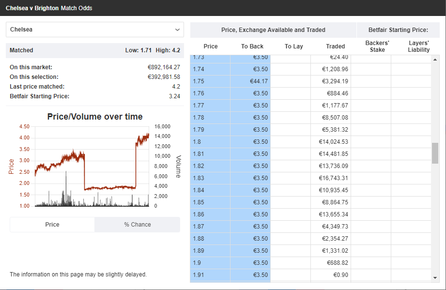Click Price, Exchange Available and Traded header

coord(273,30)
